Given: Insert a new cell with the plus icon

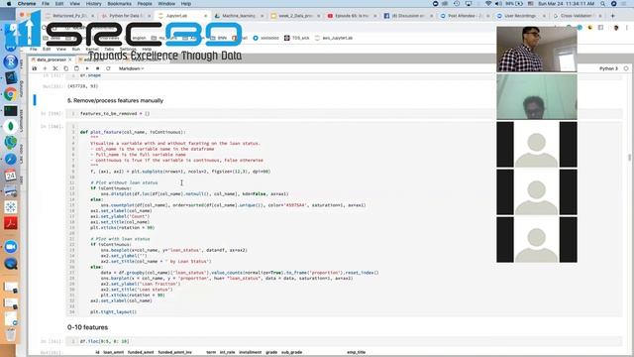Looking at the screenshot, I should [x=45, y=68].
